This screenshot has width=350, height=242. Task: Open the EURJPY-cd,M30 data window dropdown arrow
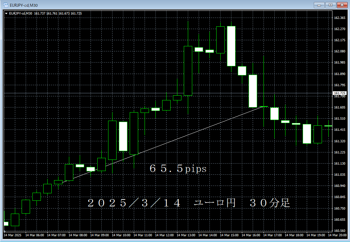[x=6, y=14]
